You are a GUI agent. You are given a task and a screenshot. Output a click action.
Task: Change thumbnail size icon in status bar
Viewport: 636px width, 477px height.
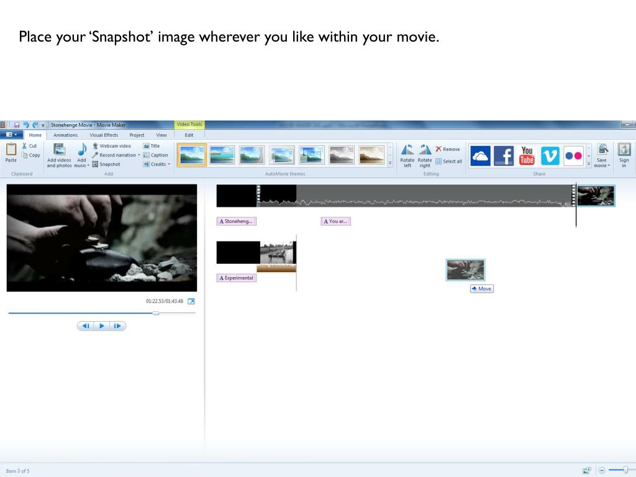pyautogui.click(x=586, y=471)
